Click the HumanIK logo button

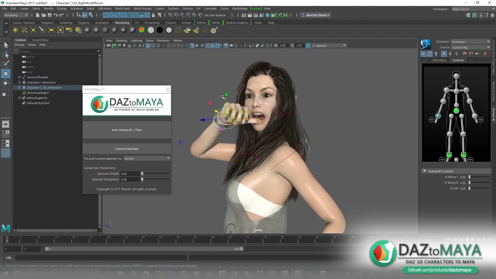click(426, 44)
